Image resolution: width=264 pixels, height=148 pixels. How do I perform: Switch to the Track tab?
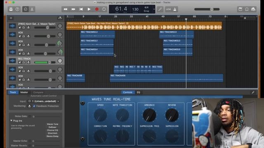click(13, 92)
